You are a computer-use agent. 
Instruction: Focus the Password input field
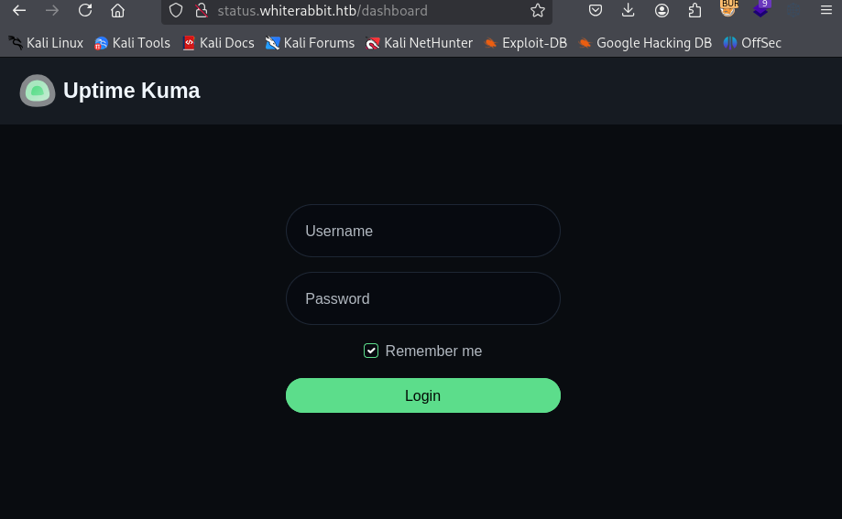point(422,298)
